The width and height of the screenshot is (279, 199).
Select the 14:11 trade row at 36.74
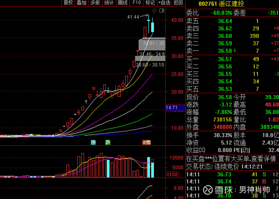(232, 182)
